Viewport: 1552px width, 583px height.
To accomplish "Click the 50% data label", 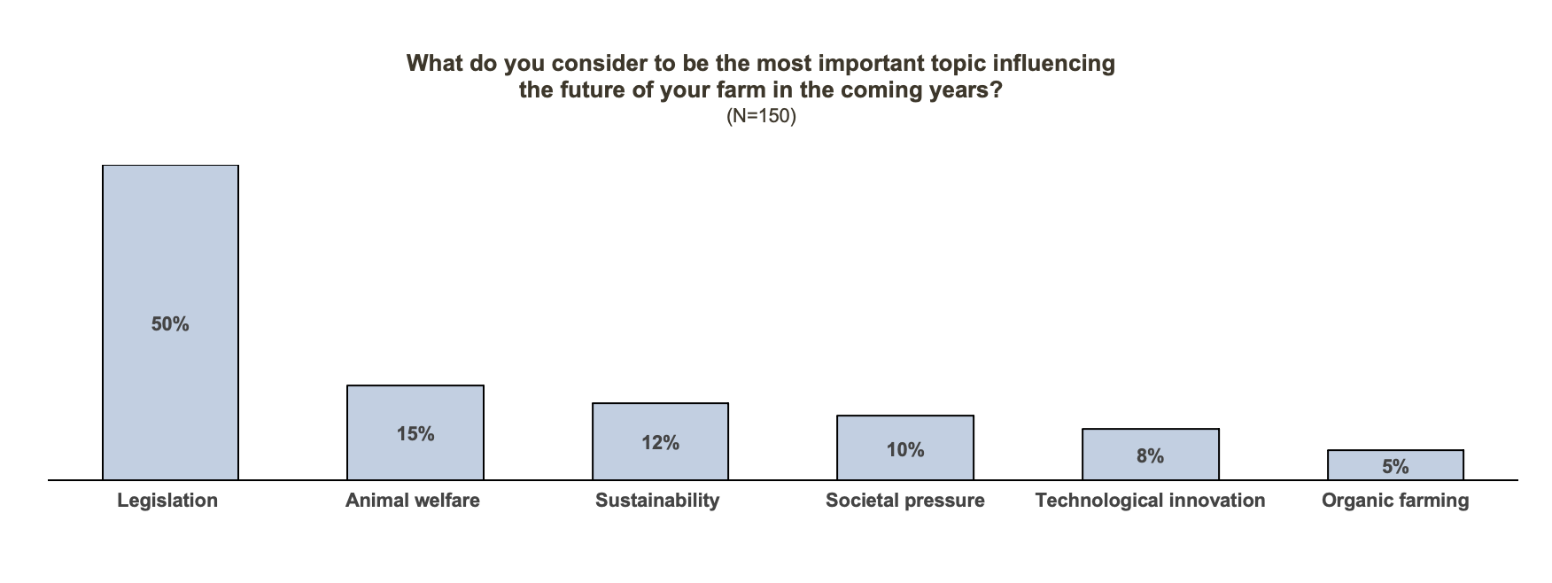I will pyautogui.click(x=170, y=324).
